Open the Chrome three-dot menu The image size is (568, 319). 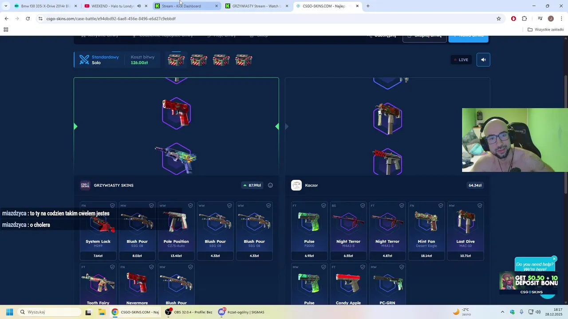(x=561, y=19)
